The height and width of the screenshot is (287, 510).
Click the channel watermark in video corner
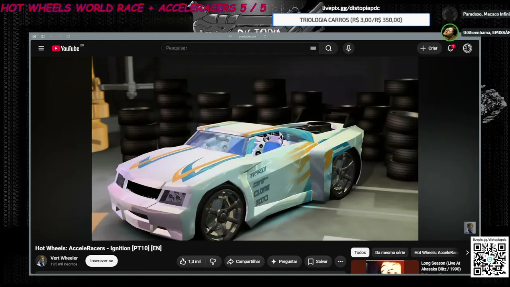click(x=470, y=228)
